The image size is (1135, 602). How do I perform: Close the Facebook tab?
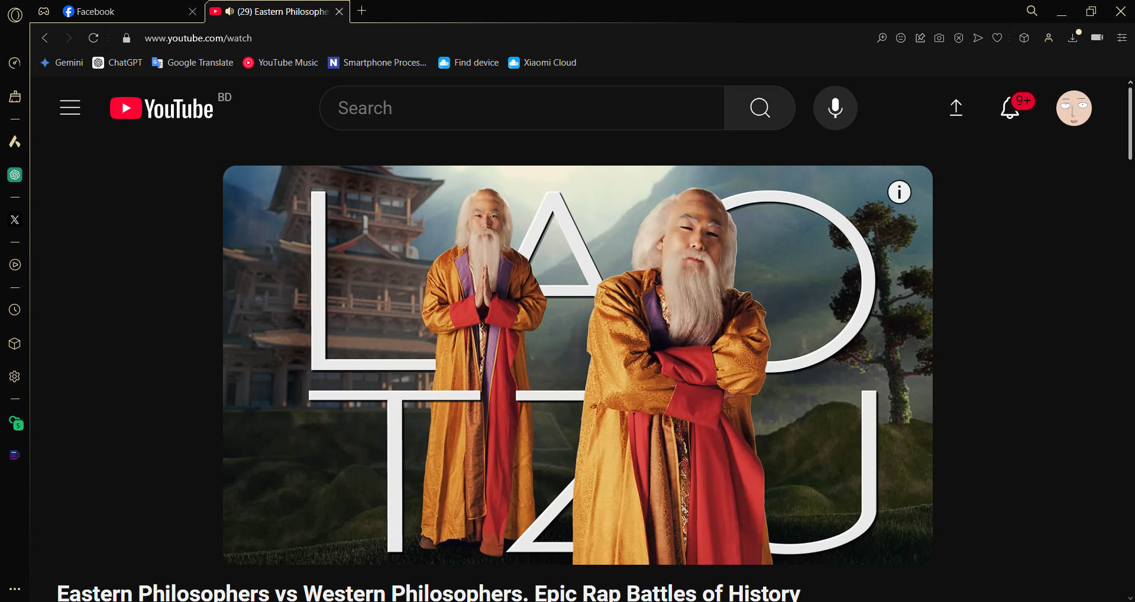coord(192,12)
